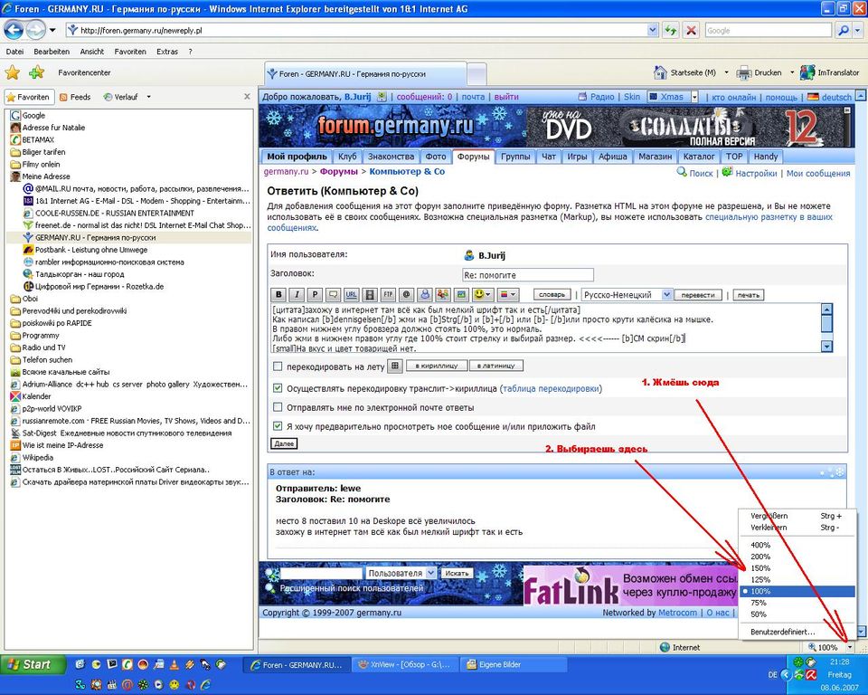
Task: Apply italic markup with the I button
Action: 297,295
